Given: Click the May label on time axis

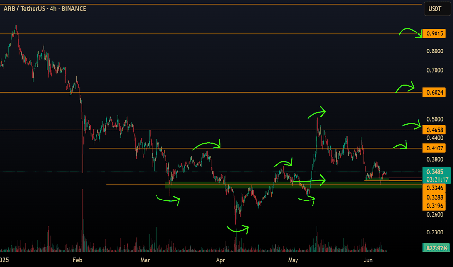Looking at the screenshot, I should pyautogui.click(x=293, y=260).
